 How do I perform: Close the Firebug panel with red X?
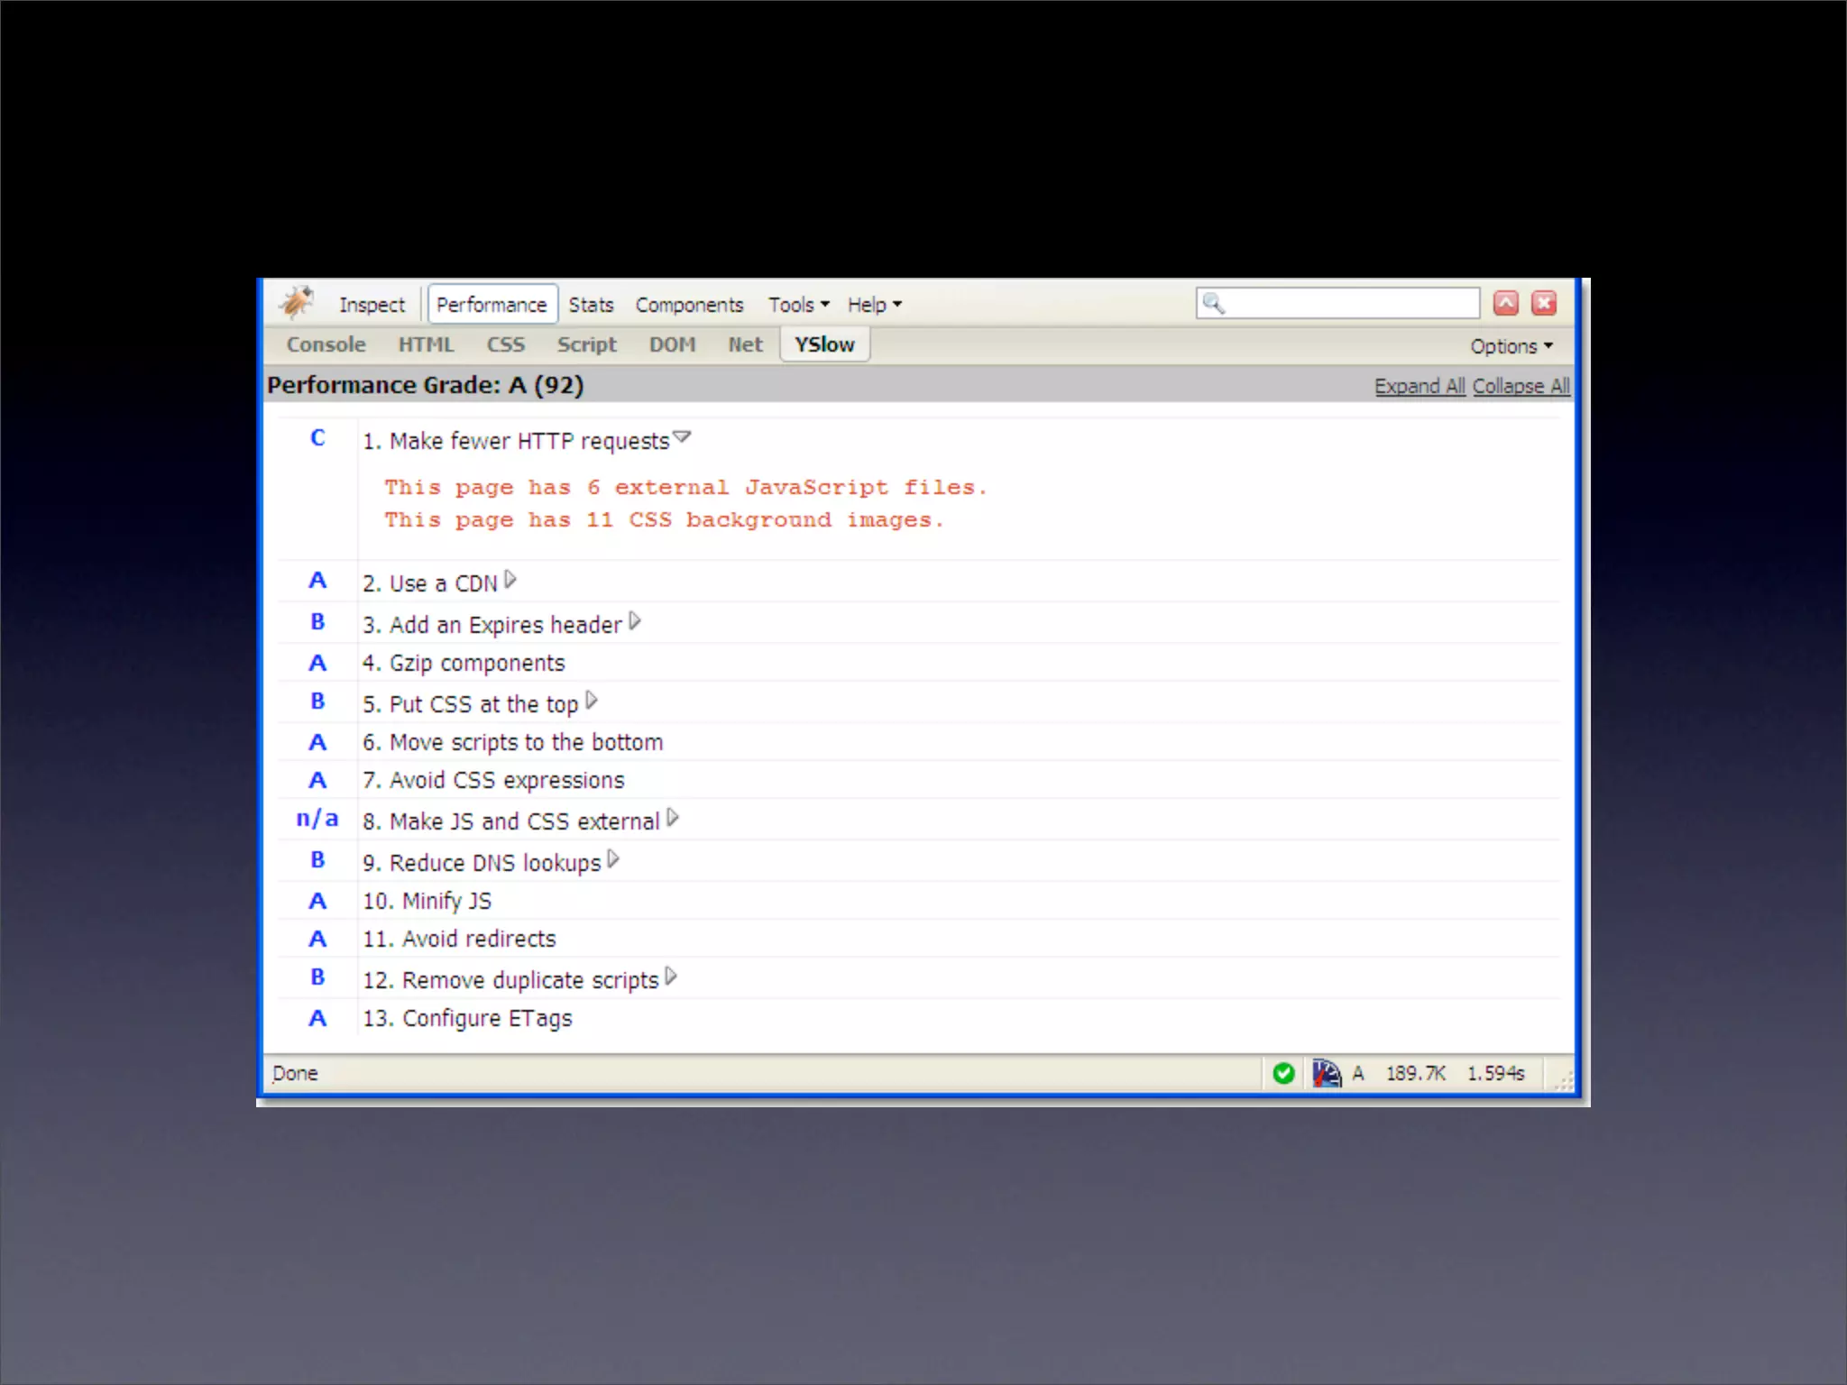tap(1545, 304)
